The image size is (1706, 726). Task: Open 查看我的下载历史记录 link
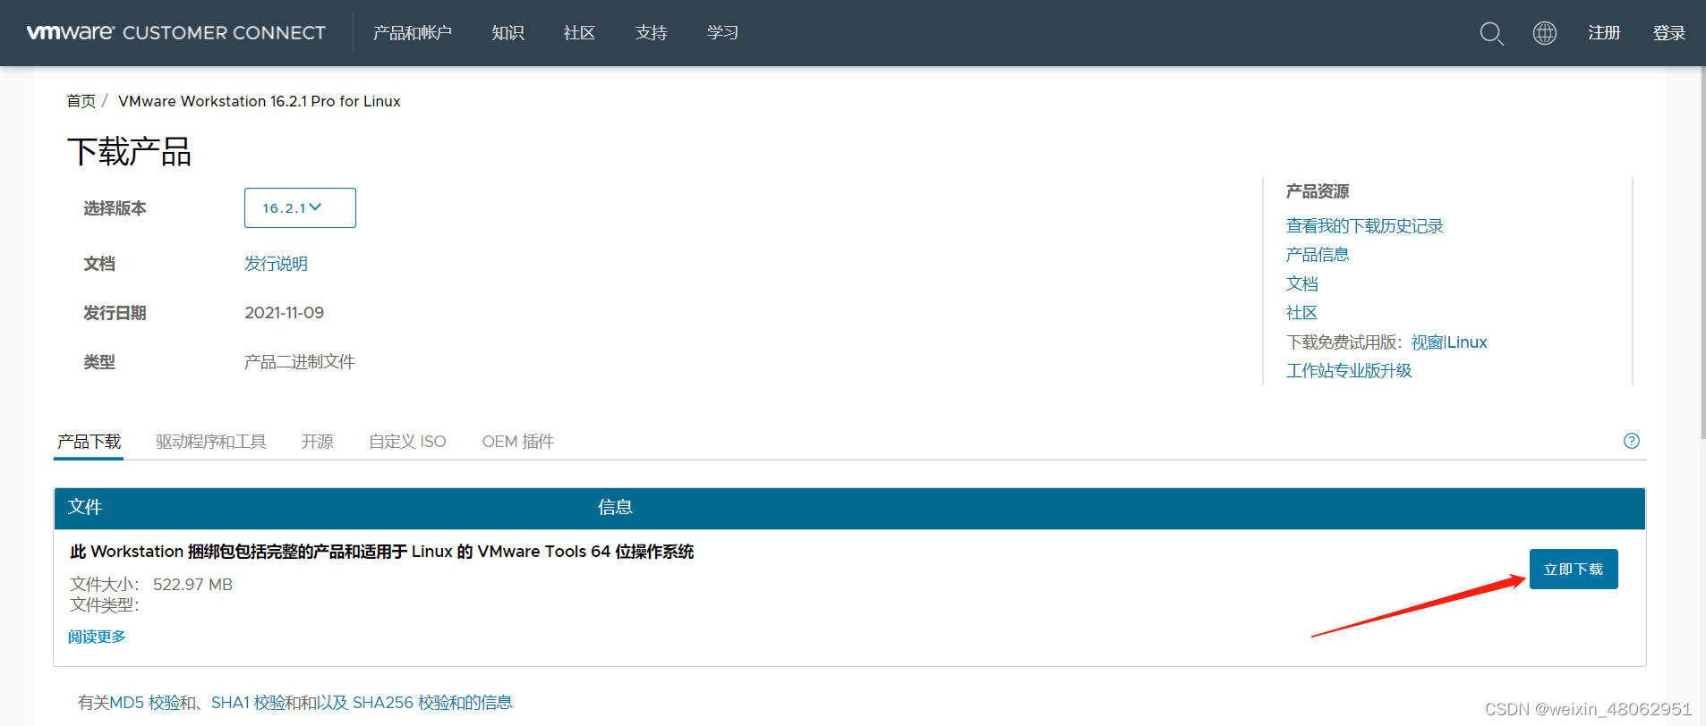pyautogui.click(x=1364, y=226)
